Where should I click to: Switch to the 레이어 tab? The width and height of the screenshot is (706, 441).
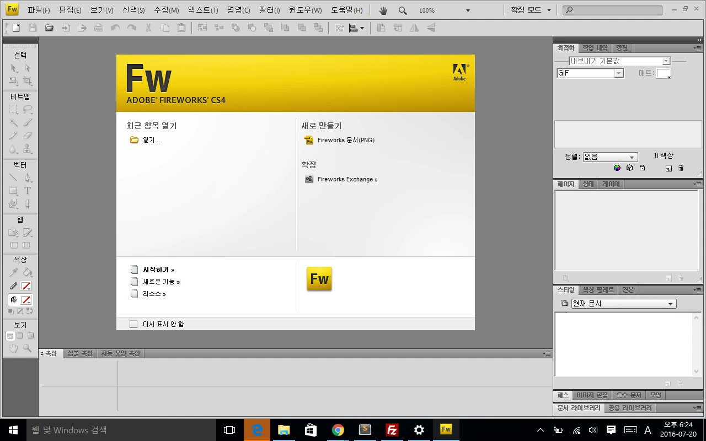(x=611, y=184)
